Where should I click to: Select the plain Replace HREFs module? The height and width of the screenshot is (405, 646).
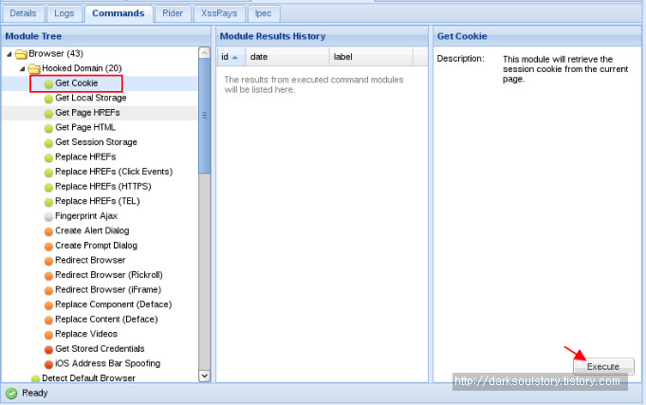tap(85, 157)
